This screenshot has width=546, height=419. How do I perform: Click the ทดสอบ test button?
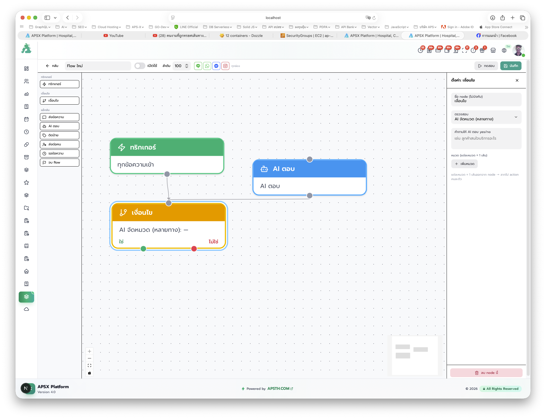click(486, 66)
